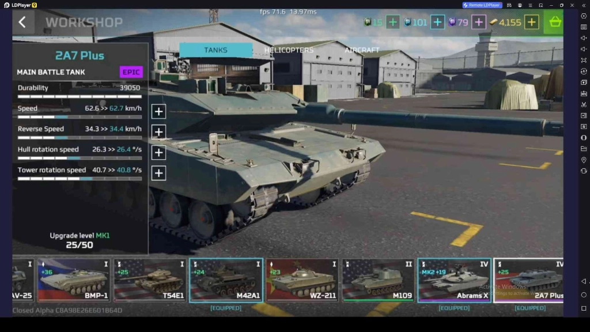590x332 pixels.
Task: Select the TANKS tab
Action: point(216,50)
